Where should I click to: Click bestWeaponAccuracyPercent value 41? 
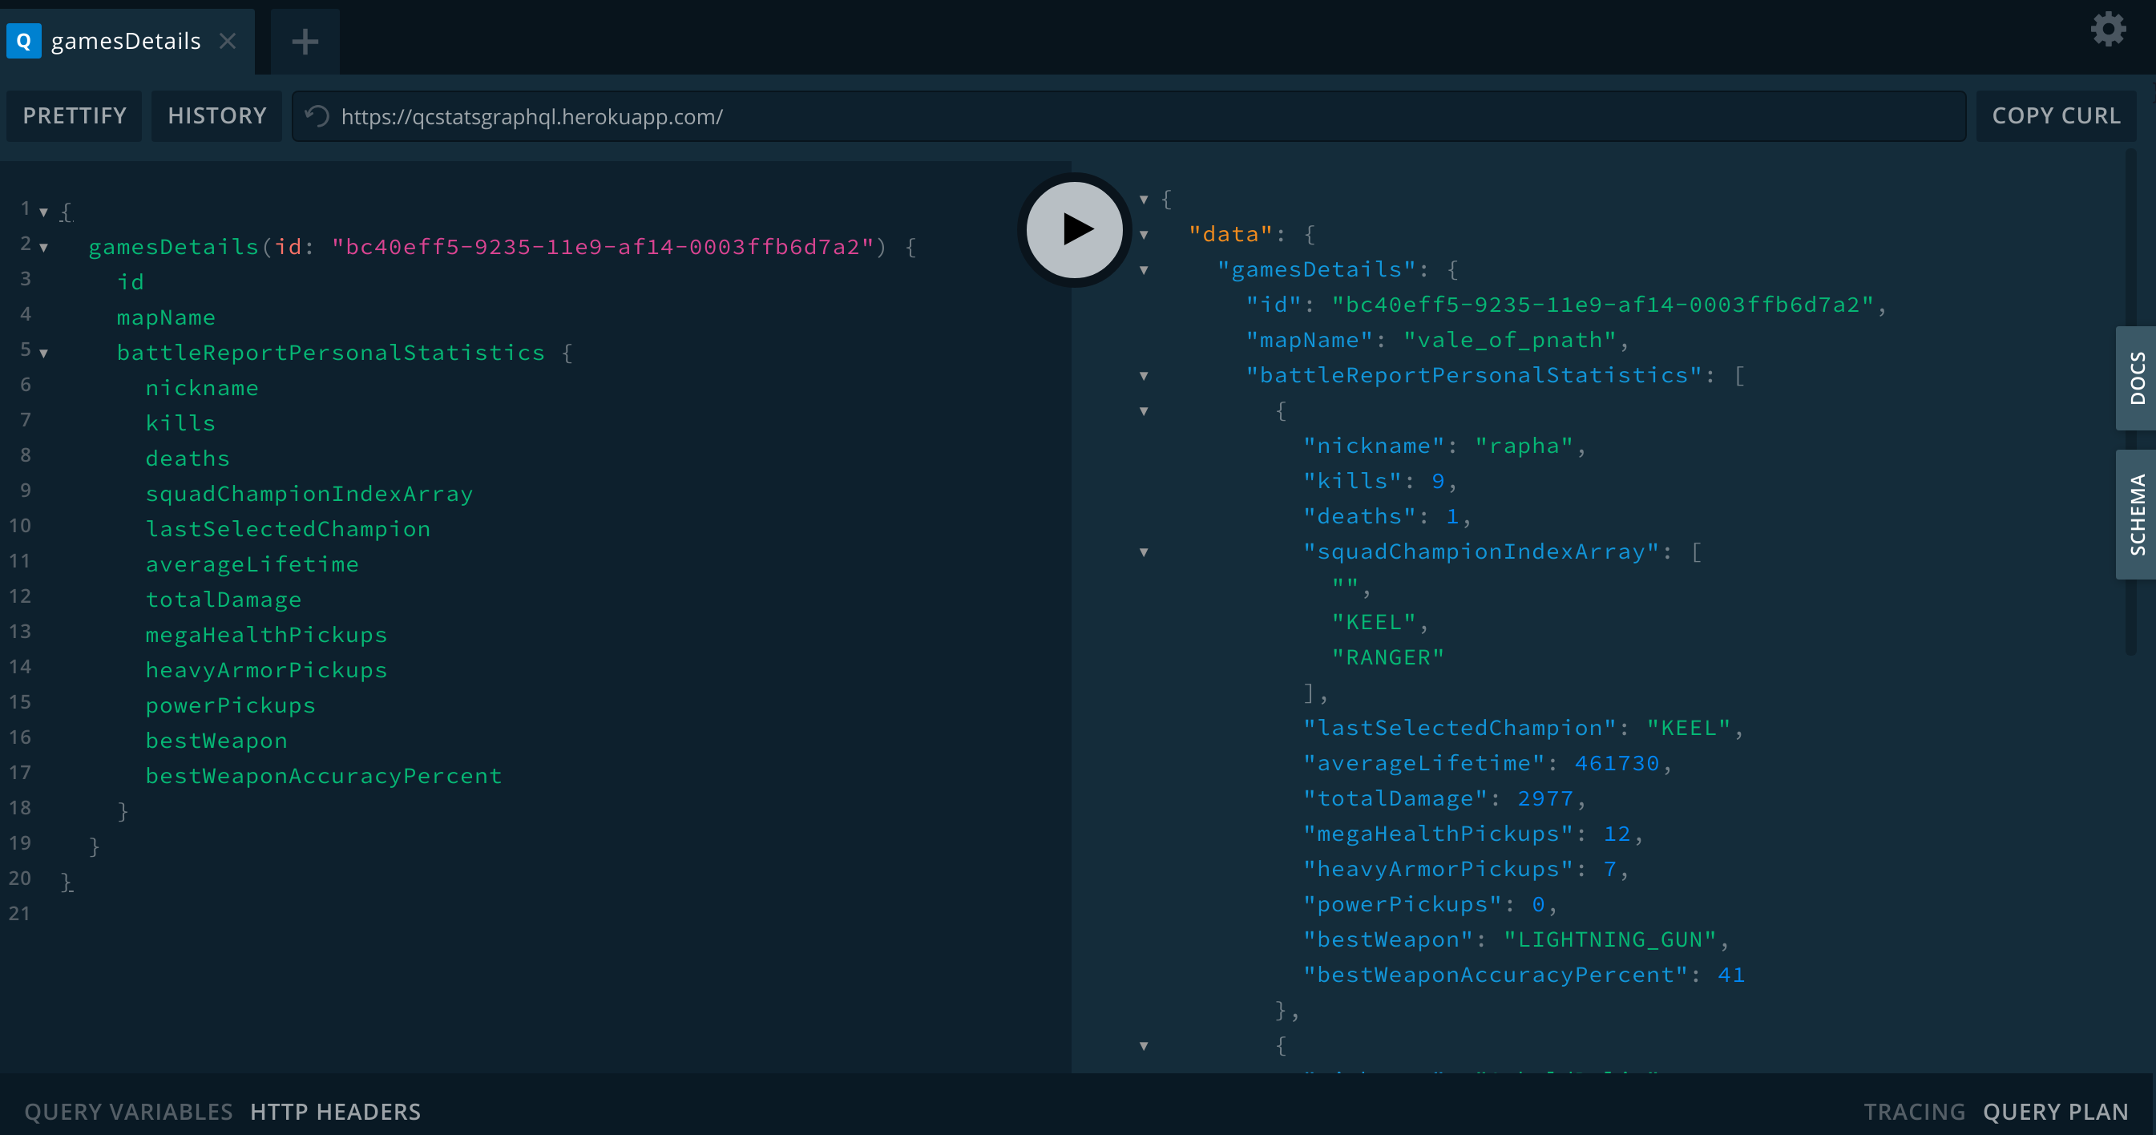point(1732,975)
